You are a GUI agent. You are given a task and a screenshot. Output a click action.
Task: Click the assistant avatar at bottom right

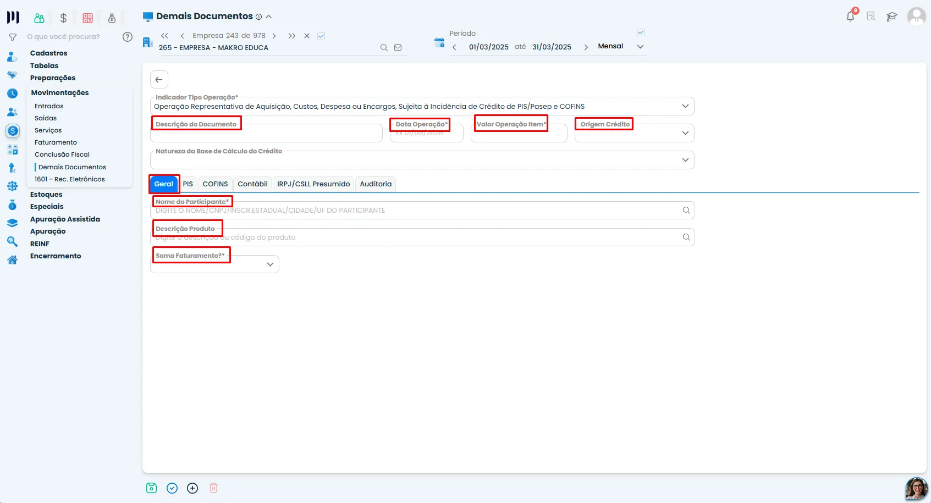coord(916,489)
